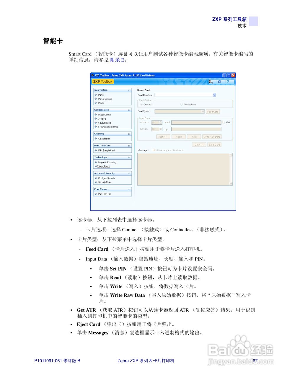The width and height of the screenshot is (292, 378).
Task: Open Configure Security
Action: coord(107,178)
